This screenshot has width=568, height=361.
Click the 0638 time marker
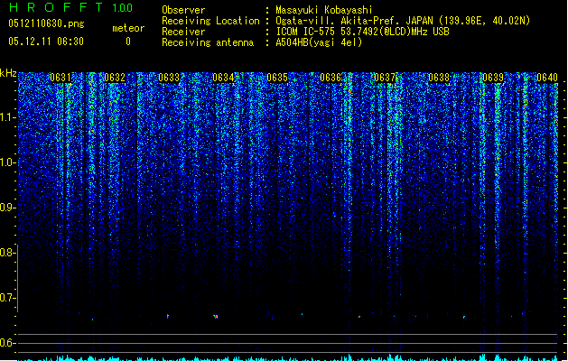(439, 78)
